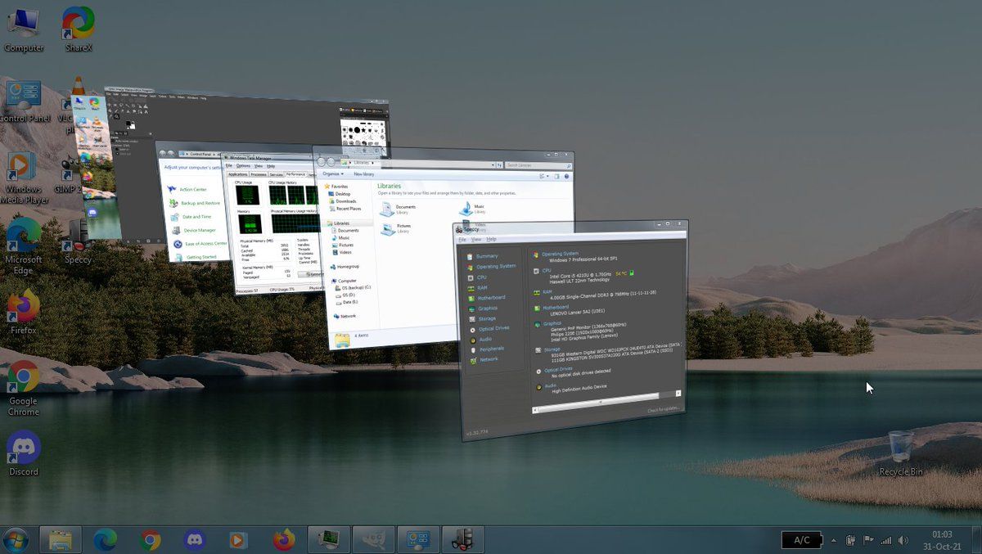Click the Task Manager taskbar icon
982x554 pixels.
click(330, 539)
